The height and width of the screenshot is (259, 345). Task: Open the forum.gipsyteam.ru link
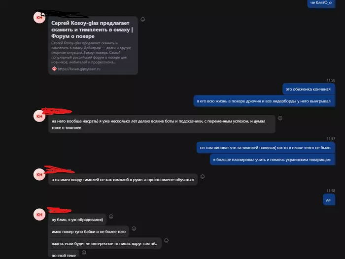[79, 69]
